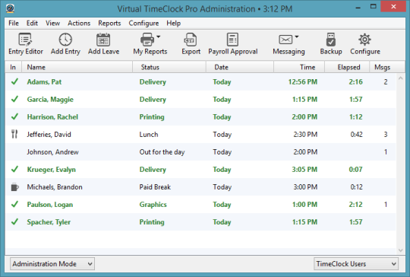Expand the My Reports dropdown arrow

tap(159, 37)
